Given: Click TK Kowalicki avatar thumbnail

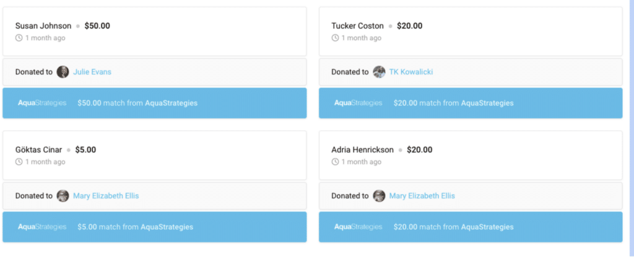Looking at the screenshot, I should click(x=379, y=72).
